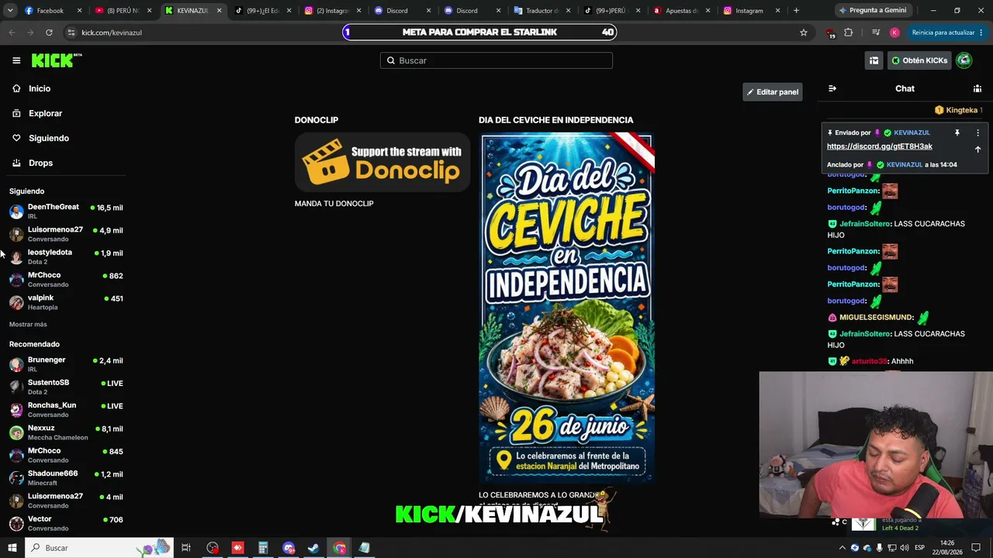
Task: Open the Kick dashboard layout icon
Action: point(874,60)
